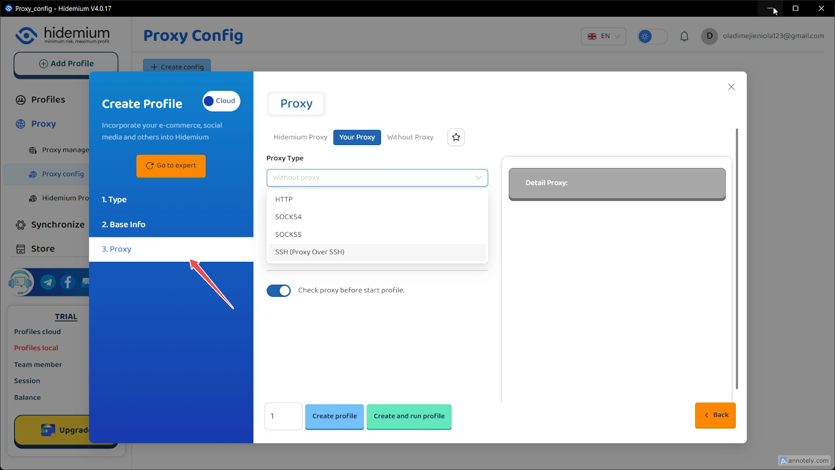The height and width of the screenshot is (470, 835).
Task: Open the EN language dropdown
Action: point(603,37)
